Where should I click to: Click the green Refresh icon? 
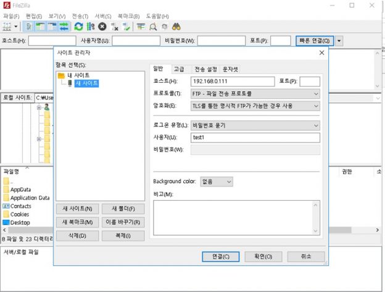(x=78, y=27)
